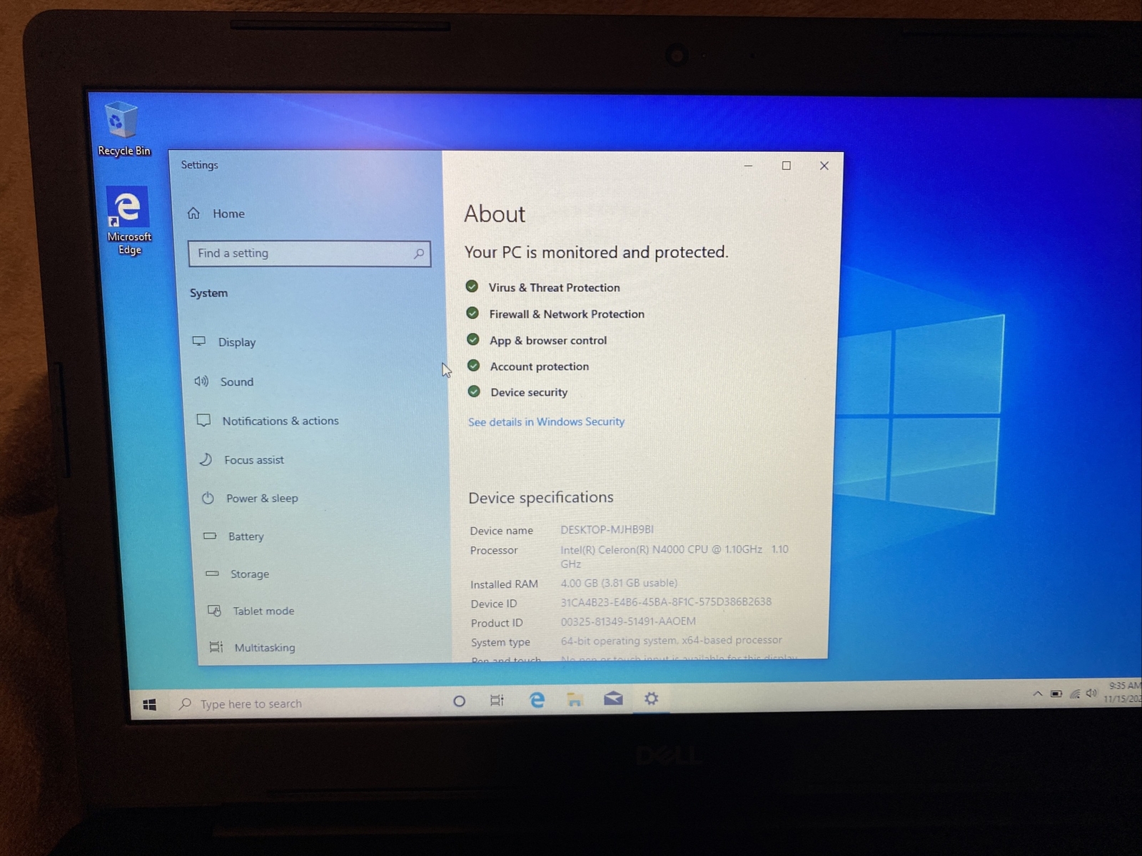1142x856 pixels.
Task: Click Firewall & Network Protection text
Action: (x=567, y=314)
